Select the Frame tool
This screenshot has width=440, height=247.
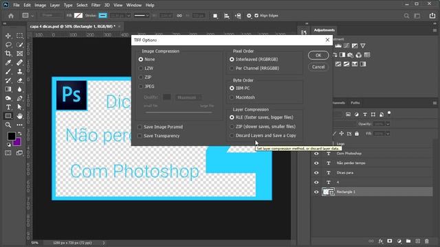tap(20, 54)
